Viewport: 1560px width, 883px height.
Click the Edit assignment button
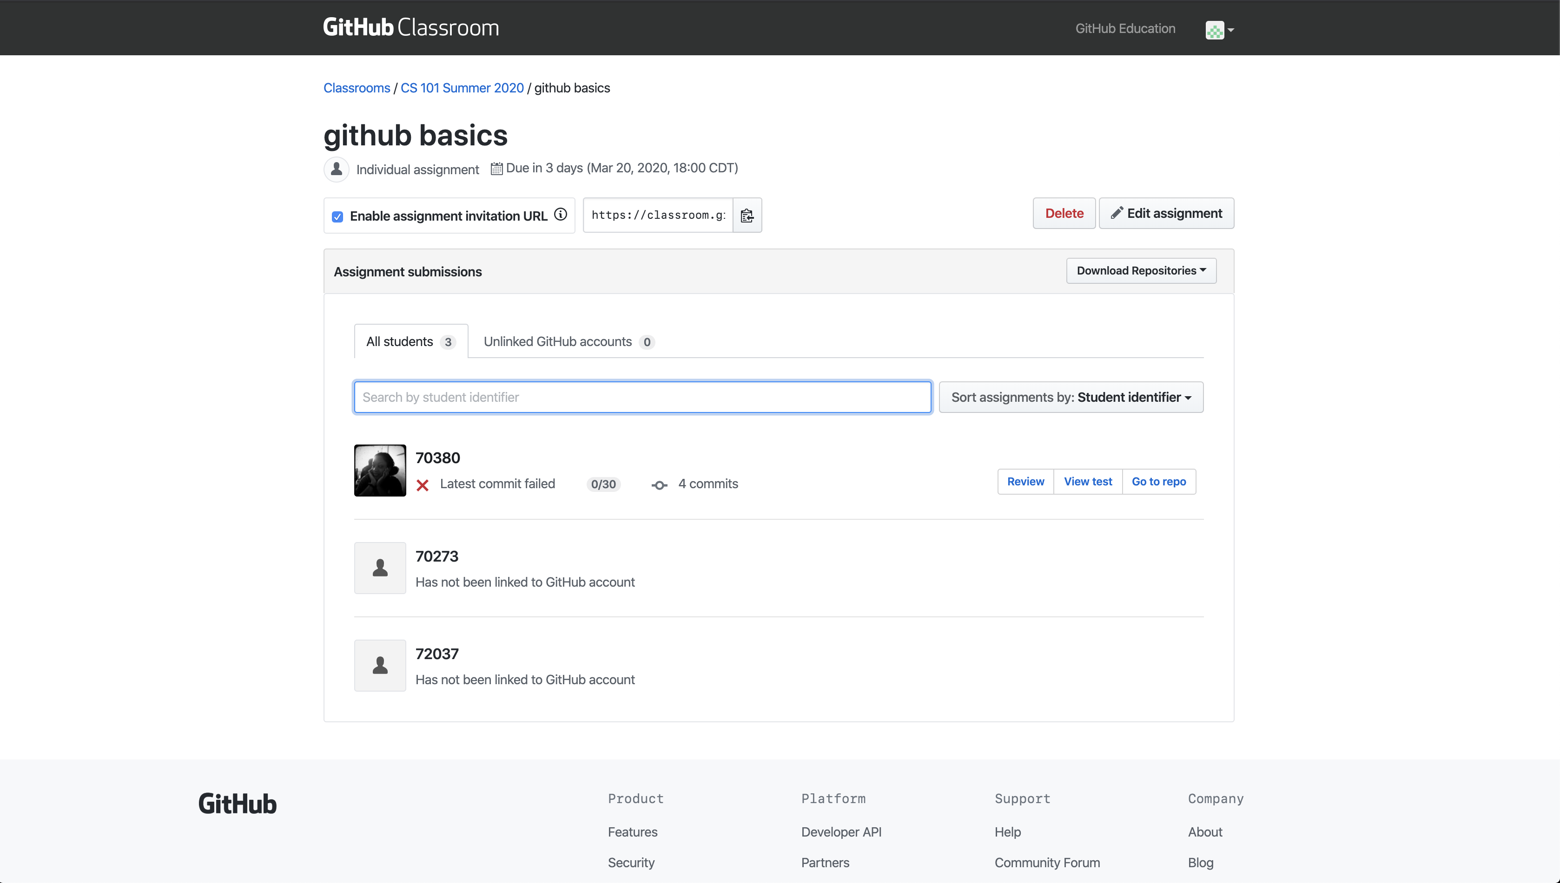click(x=1166, y=214)
